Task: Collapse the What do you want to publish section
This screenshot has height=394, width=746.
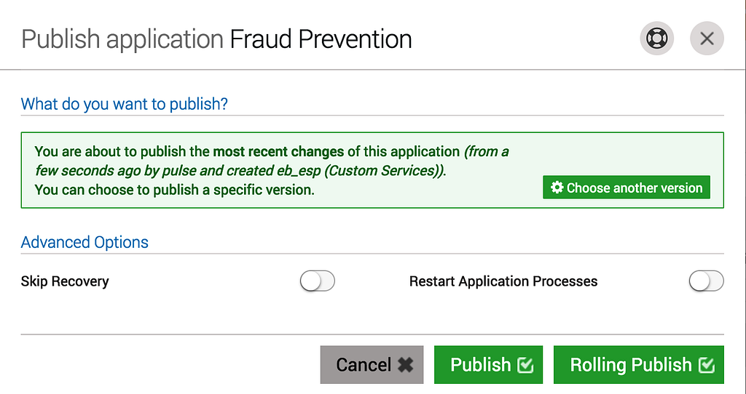Action: click(x=124, y=103)
